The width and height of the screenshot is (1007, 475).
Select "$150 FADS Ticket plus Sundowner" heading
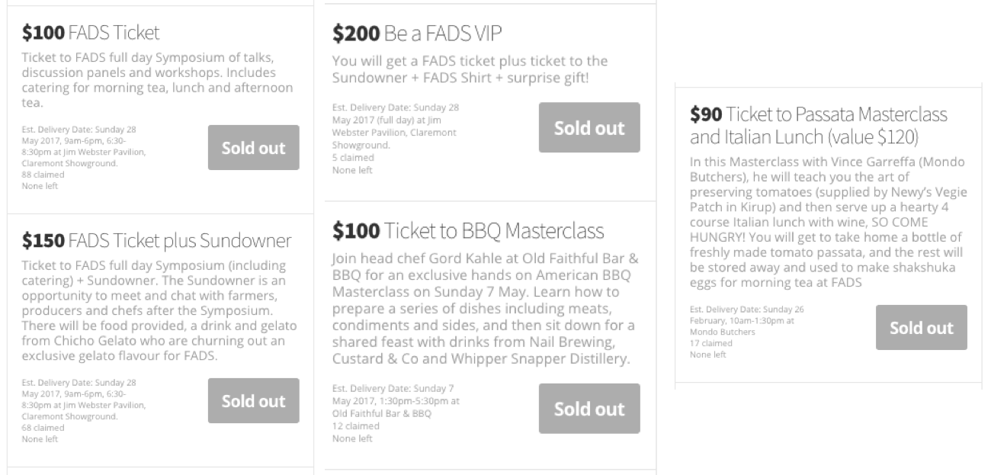[156, 241]
